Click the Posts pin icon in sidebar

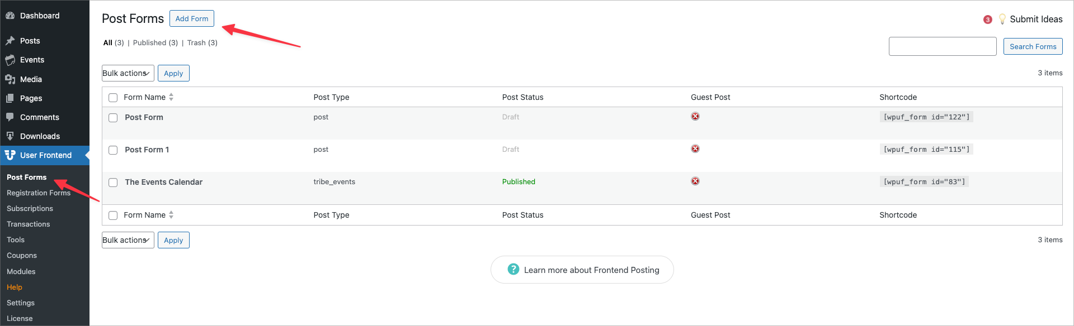[10, 40]
